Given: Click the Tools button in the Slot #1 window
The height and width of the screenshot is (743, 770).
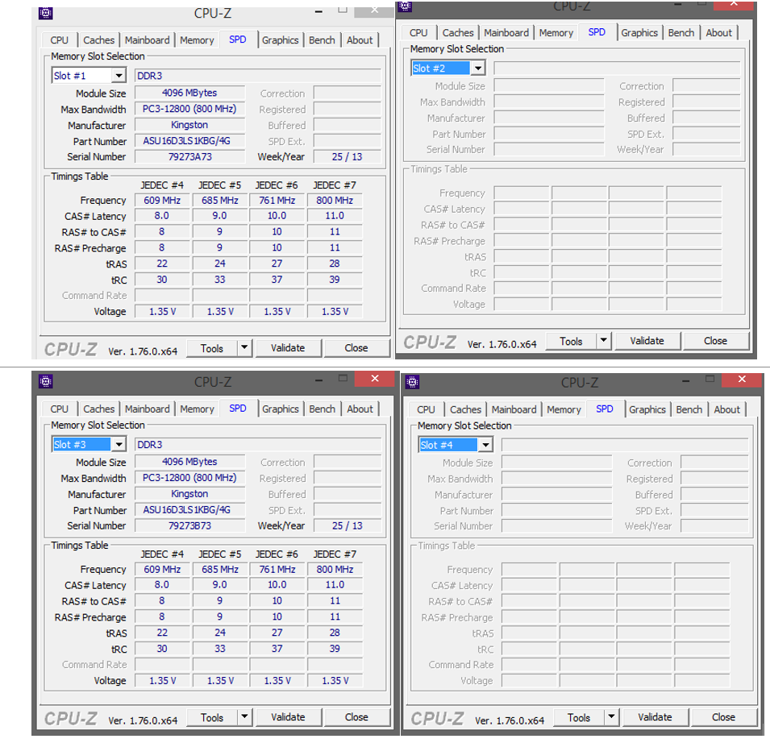Looking at the screenshot, I should tap(212, 348).
